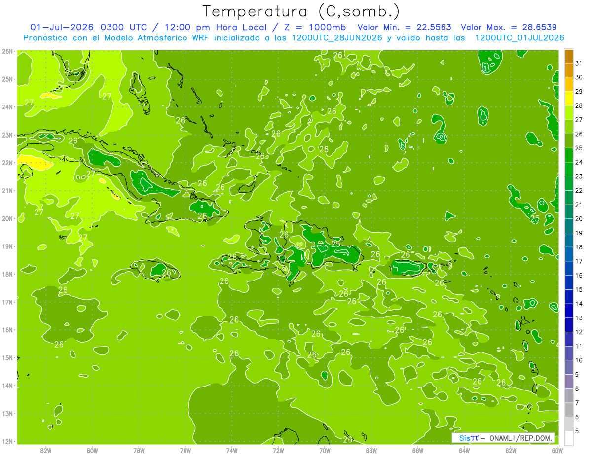Click the 13N latitude label
592x457 pixels.
(7, 413)
